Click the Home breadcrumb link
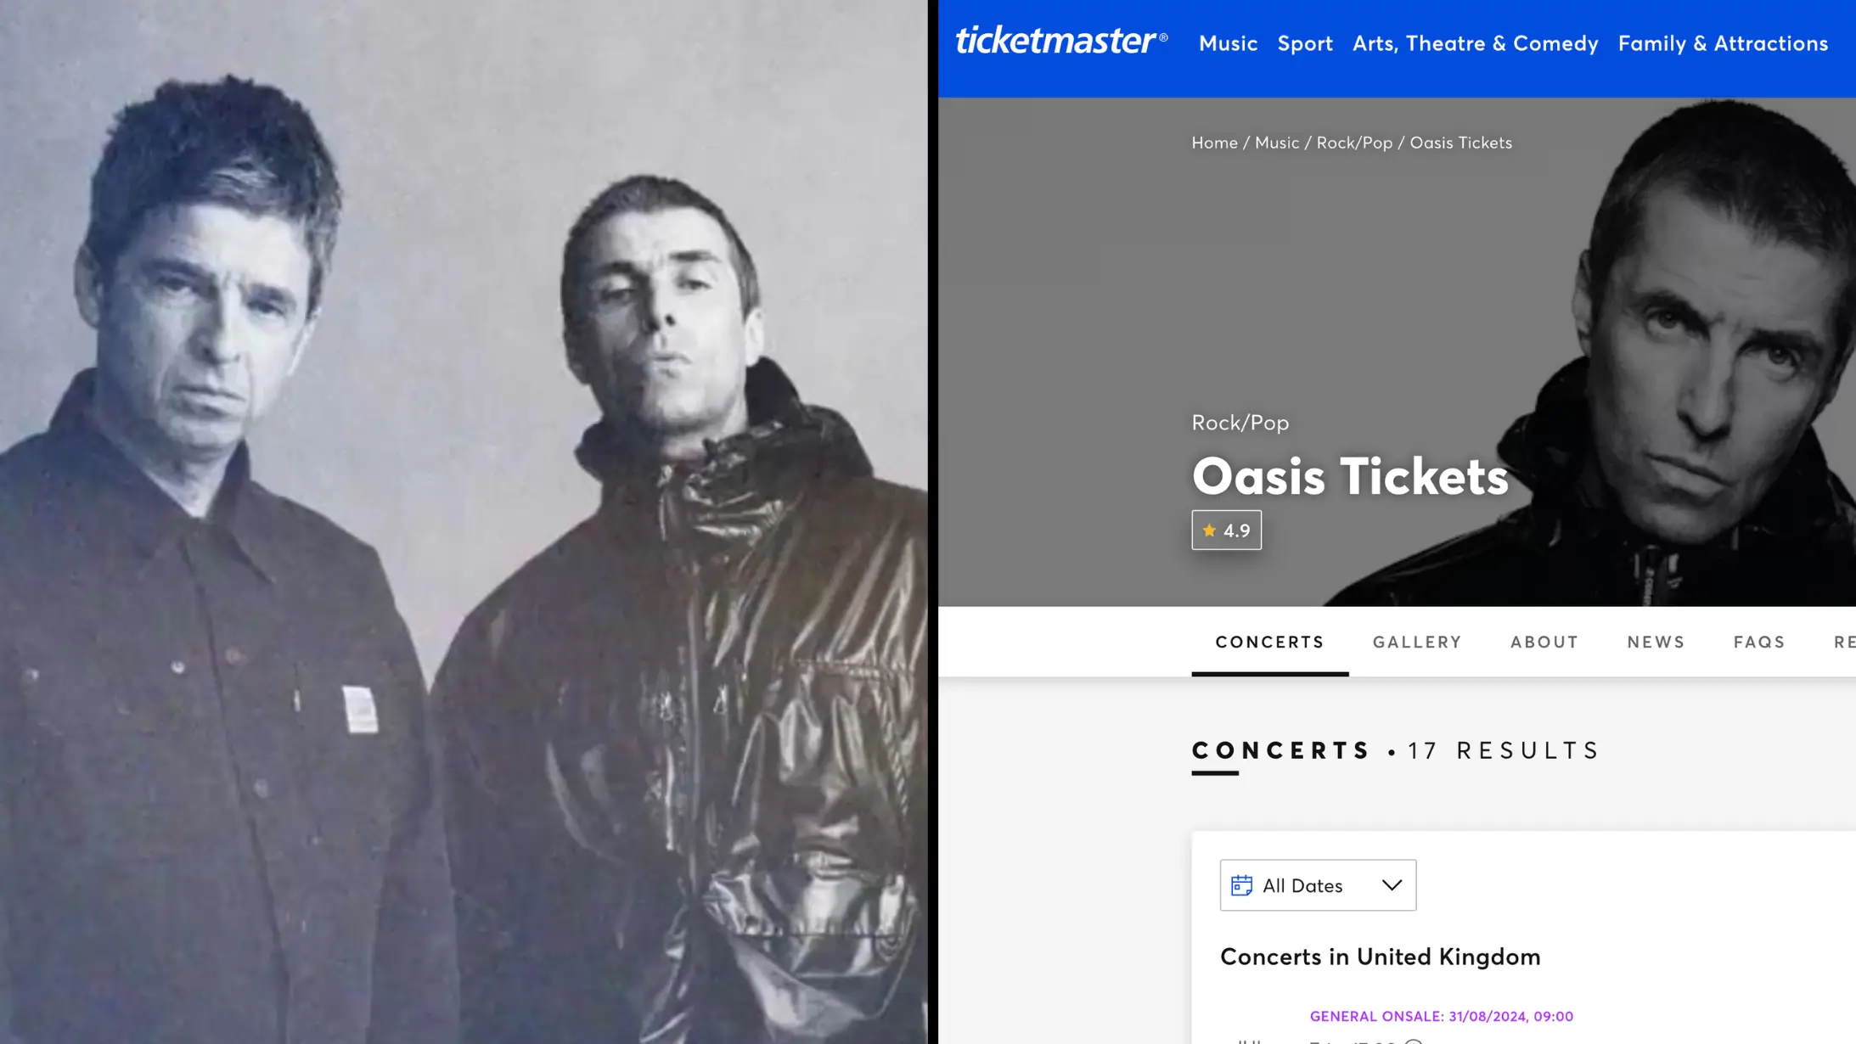This screenshot has height=1044, width=1856. [1214, 143]
